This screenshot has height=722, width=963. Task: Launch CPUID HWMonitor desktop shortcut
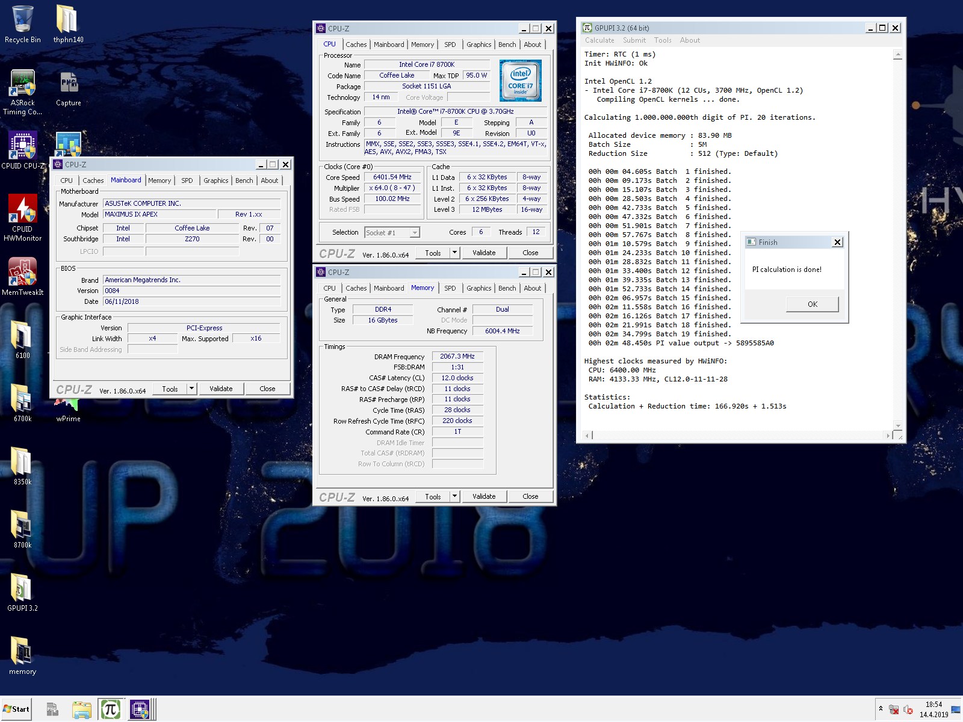pos(22,218)
